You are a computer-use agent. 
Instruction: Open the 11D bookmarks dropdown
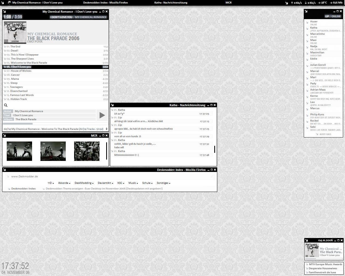(51, 183)
